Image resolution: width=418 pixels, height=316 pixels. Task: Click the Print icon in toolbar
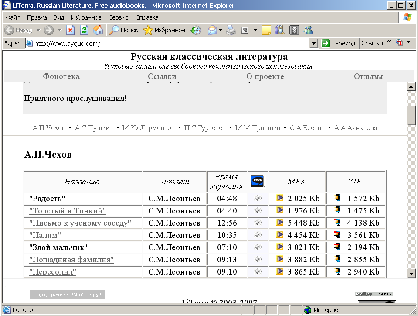(x=231, y=30)
